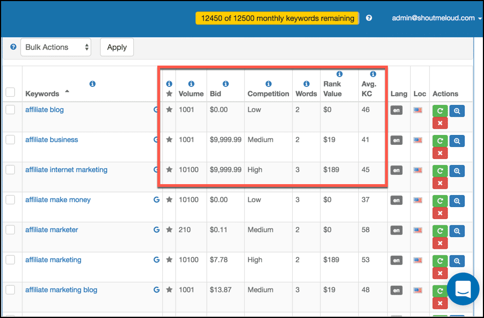Open the affiliate marketing keyword link
This screenshot has height=318, width=484.
click(x=54, y=260)
